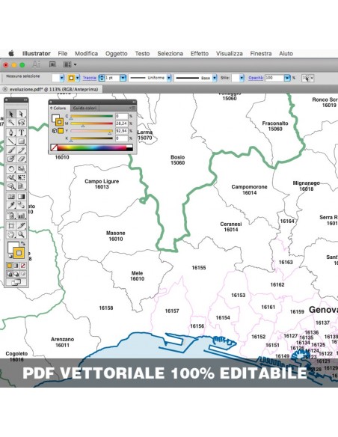Select the Perspective Grid tool

tap(21, 186)
